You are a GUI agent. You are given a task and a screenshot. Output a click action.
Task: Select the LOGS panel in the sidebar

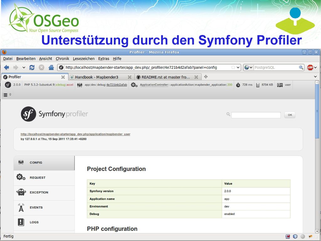44,222
